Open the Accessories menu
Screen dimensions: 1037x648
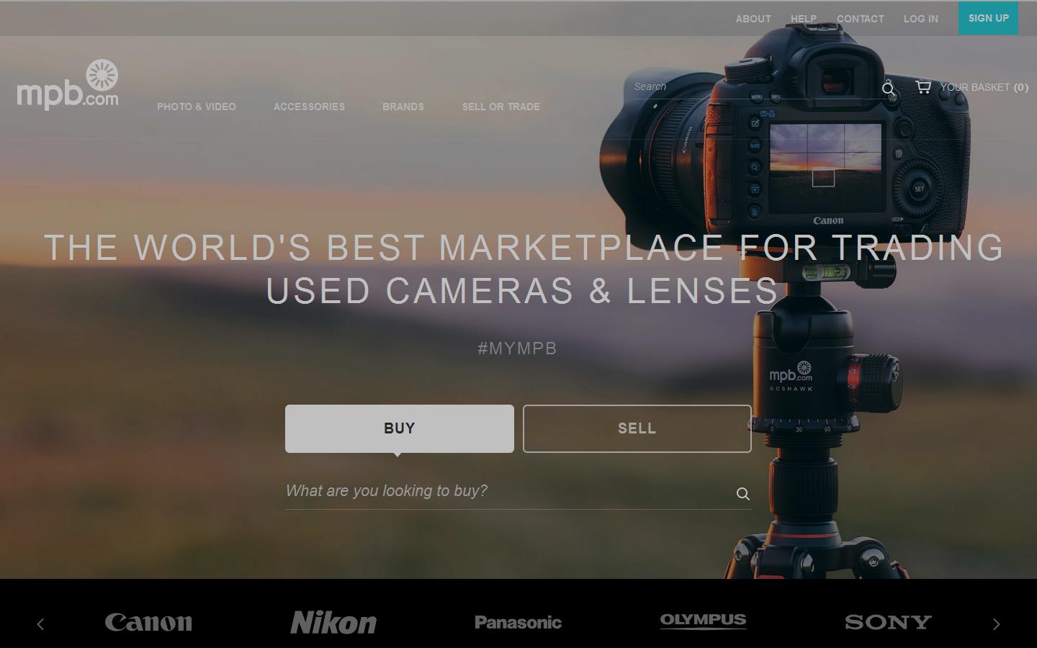pyautogui.click(x=309, y=107)
